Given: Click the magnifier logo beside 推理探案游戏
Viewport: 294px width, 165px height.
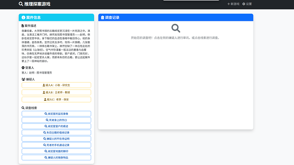Looking at the screenshot, I should click(x=20, y=4).
